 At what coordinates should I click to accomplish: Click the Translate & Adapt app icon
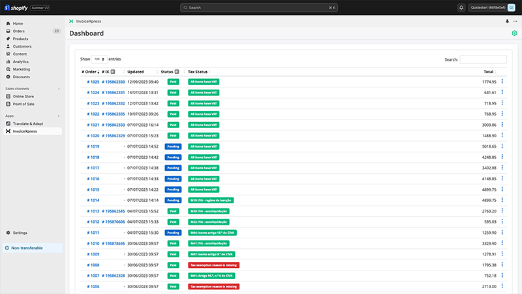click(8, 123)
